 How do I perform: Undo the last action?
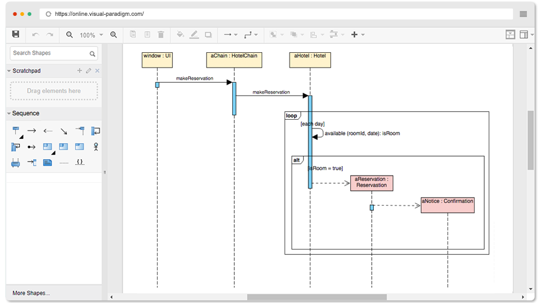[x=35, y=35]
